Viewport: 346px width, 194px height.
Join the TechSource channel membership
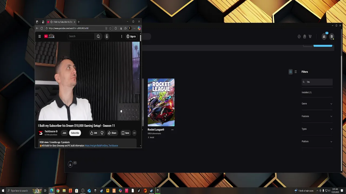pyautogui.click(x=64, y=133)
